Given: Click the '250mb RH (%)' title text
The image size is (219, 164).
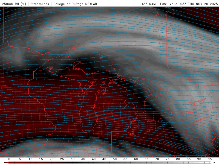Looking at the screenshot, I should [14, 4].
